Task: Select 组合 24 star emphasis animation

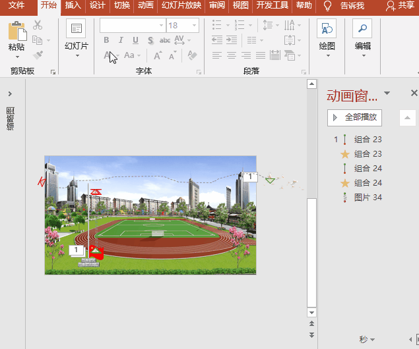Action: tap(361, 183)
